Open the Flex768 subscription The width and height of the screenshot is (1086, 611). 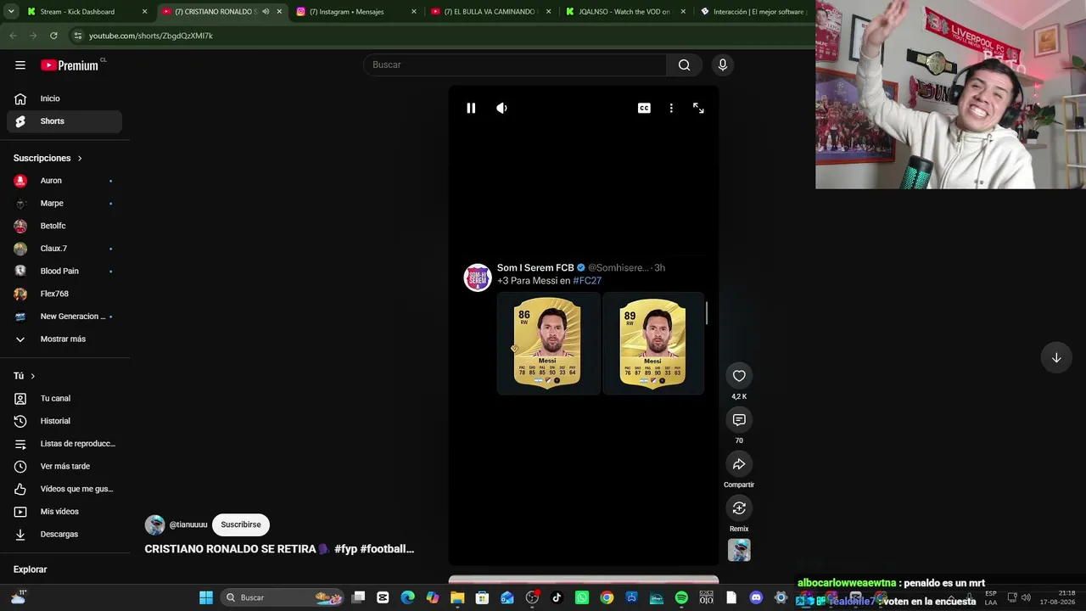click(64, 294)
